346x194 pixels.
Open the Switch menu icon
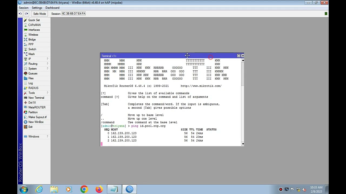[25, 49]
